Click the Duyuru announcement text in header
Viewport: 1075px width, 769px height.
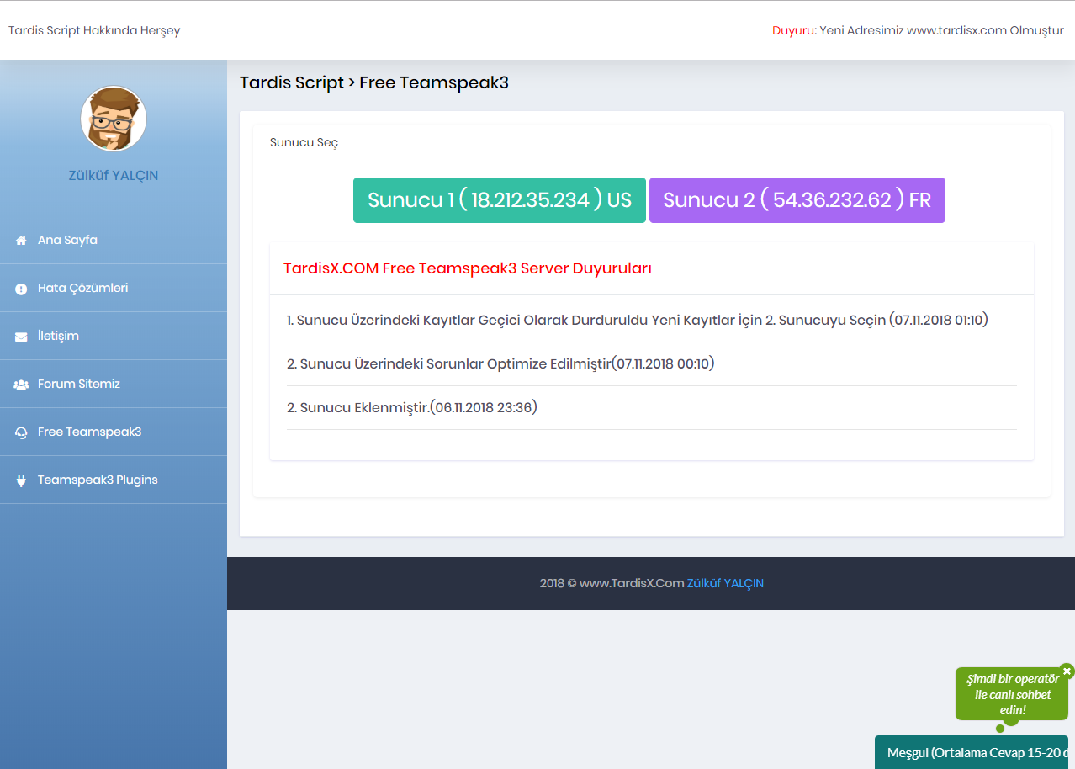pyautogui.click(x=918, y=30)
